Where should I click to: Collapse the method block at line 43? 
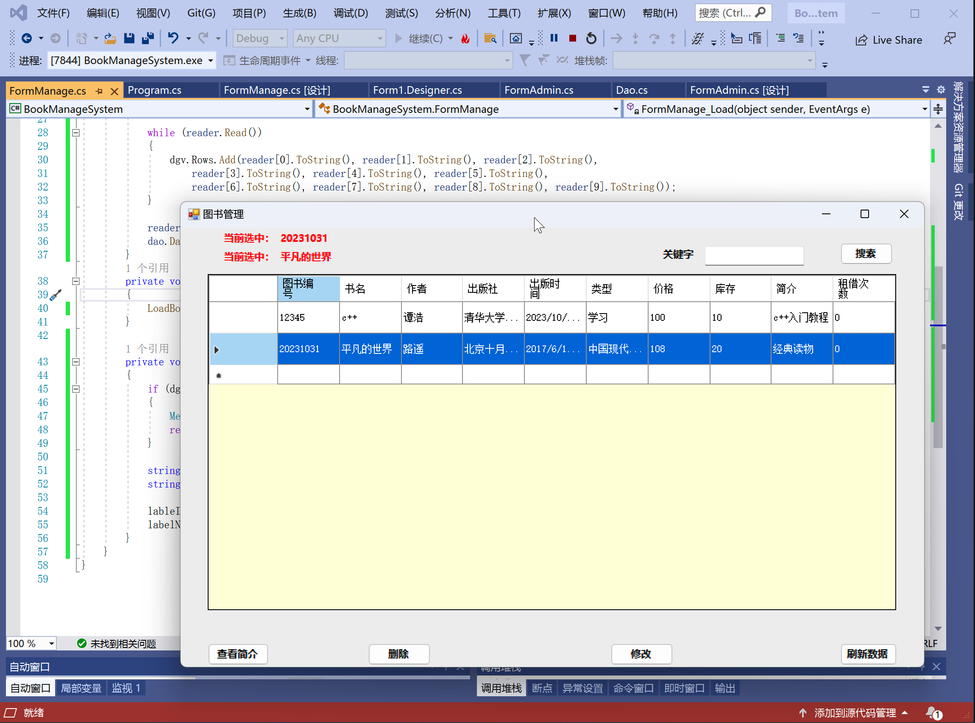click(75, 362)
